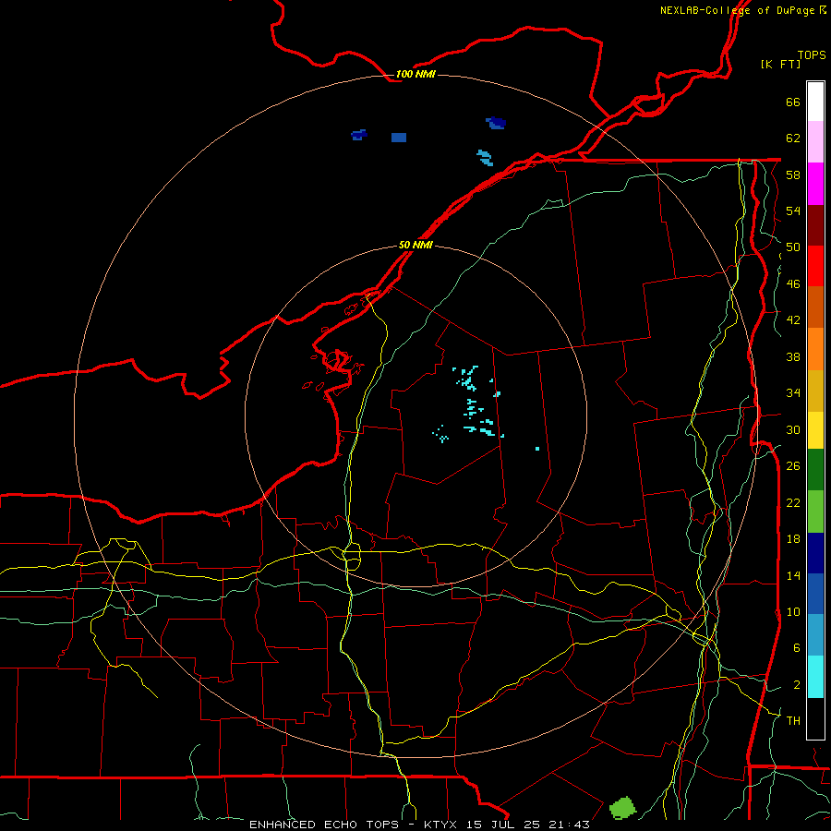Click the black TH swatch in legend

click(x=815, y=718)
